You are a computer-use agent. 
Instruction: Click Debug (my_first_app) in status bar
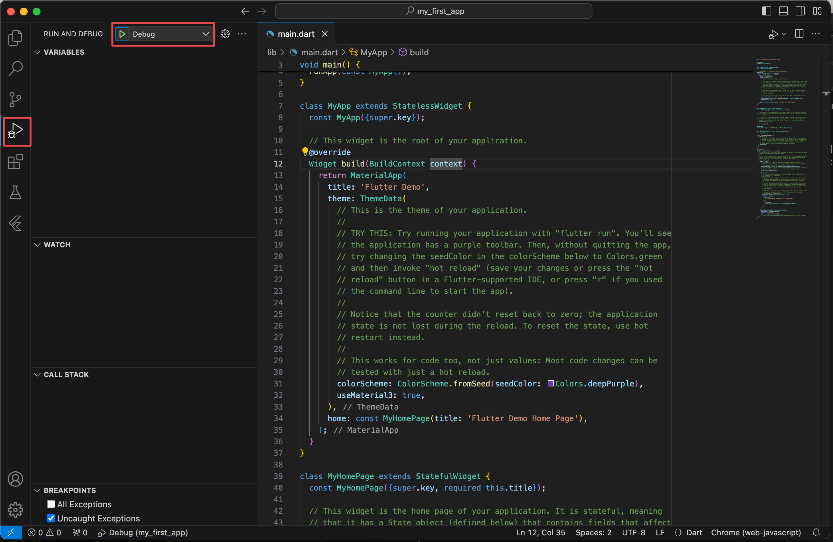143,532
